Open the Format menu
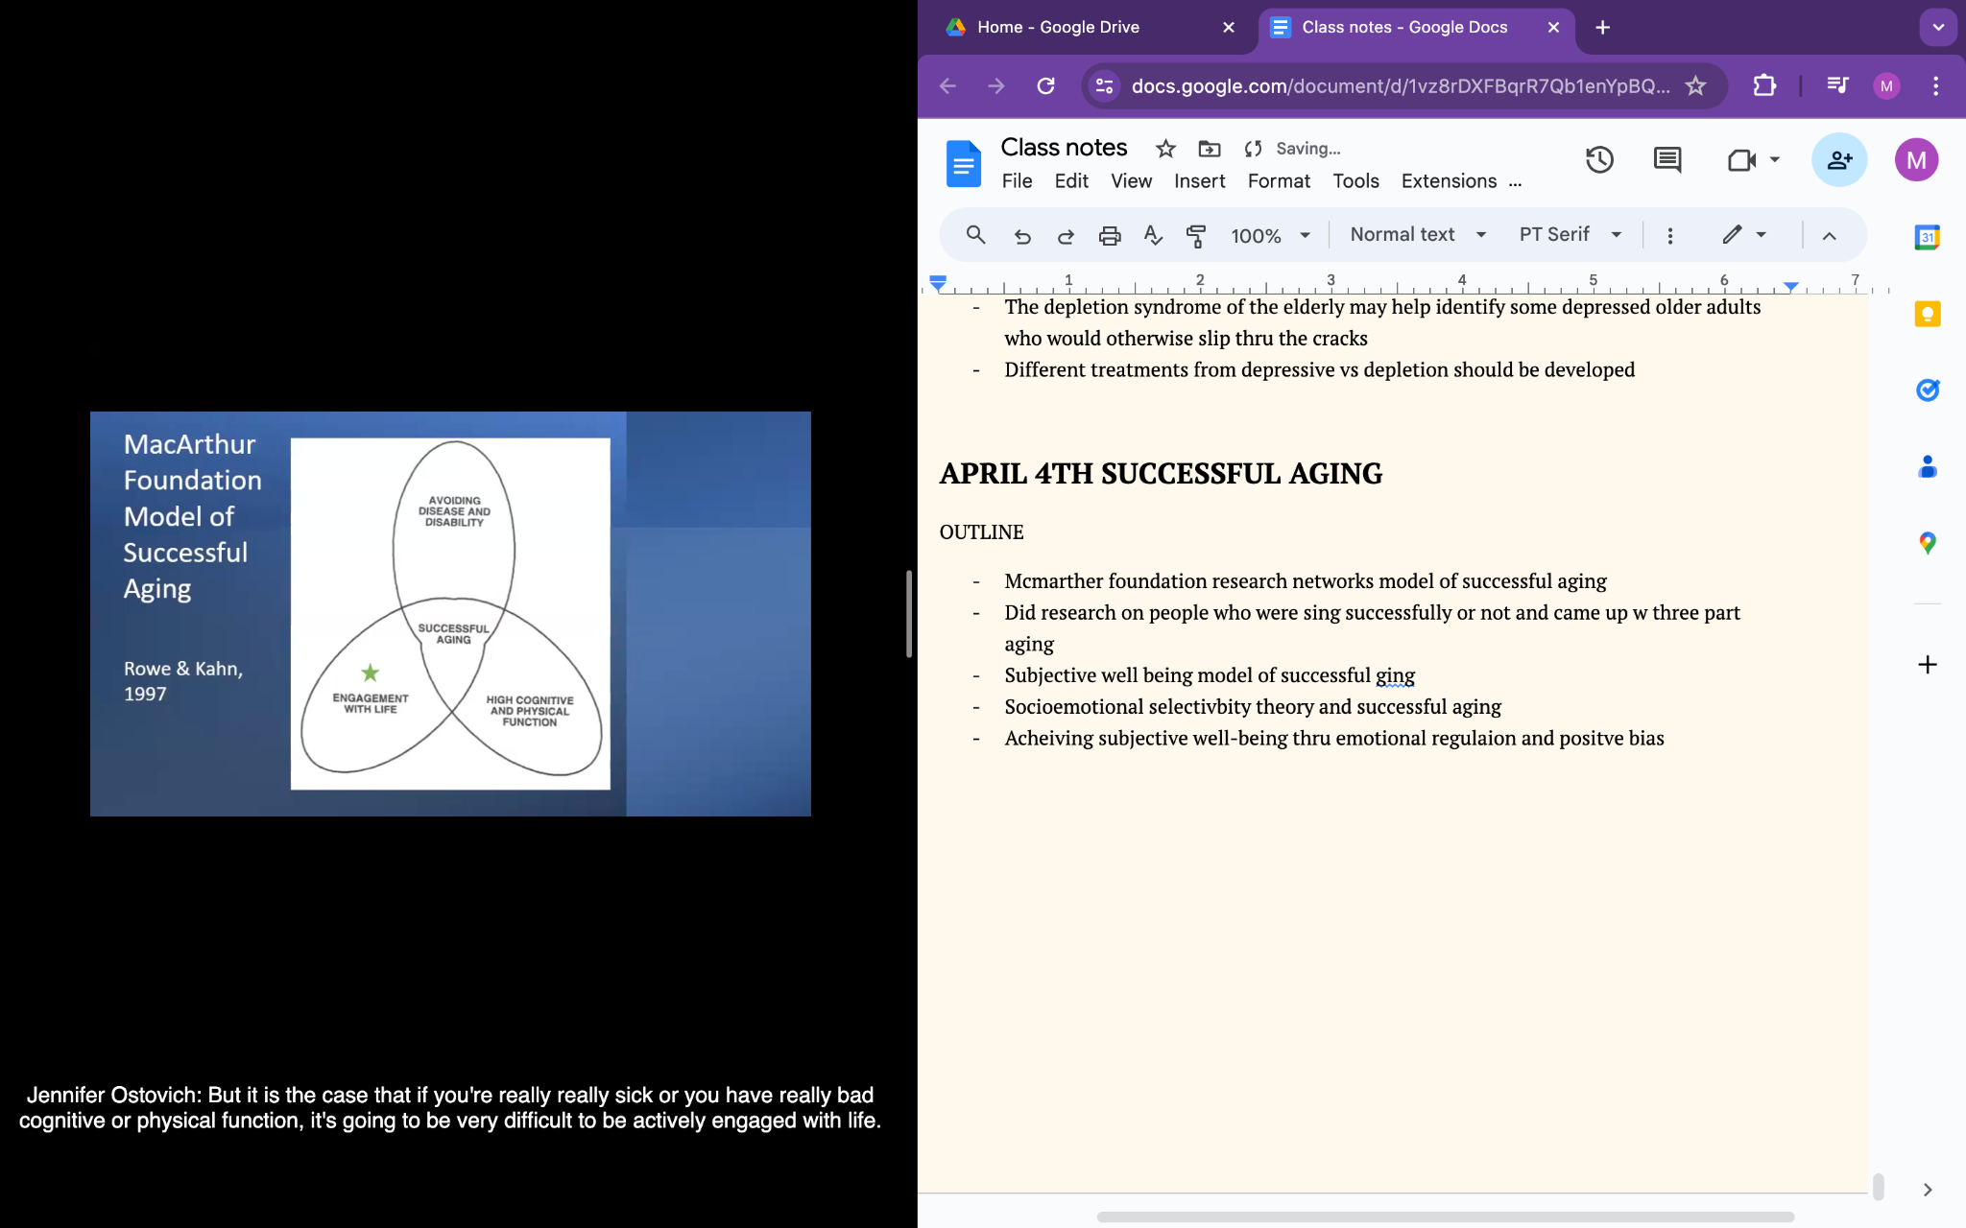The image size is (1966, 1228). click(1278, 181)
